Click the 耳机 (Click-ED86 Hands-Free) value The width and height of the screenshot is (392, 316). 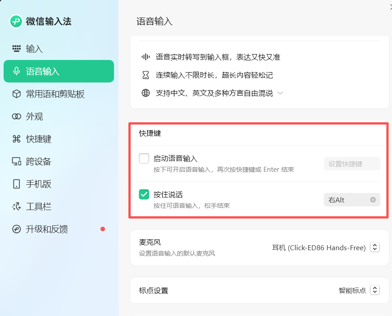(319, 247)
